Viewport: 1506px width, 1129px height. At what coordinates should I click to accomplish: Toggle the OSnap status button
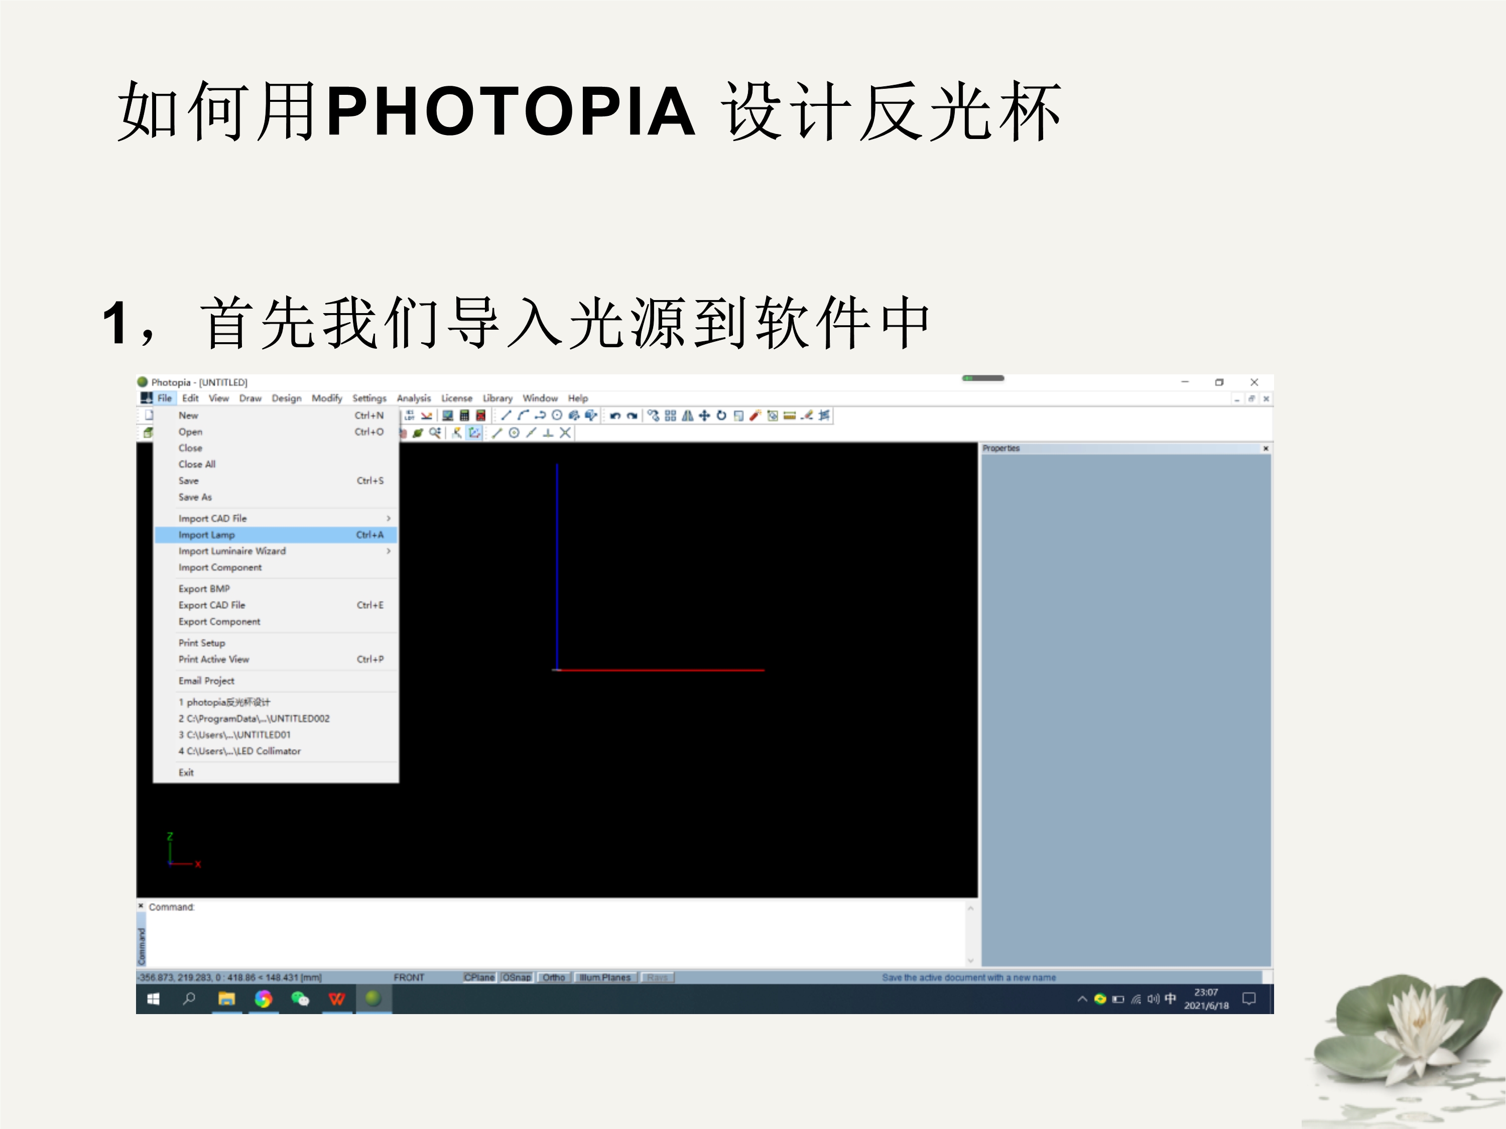pos(517,977)
